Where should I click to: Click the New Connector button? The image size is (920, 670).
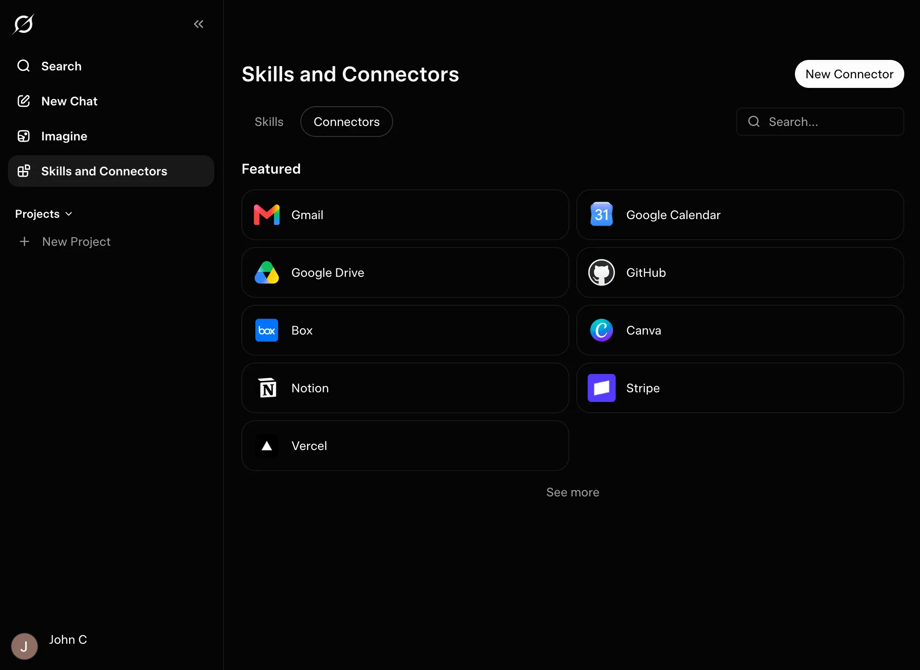[x=849, y=74]
